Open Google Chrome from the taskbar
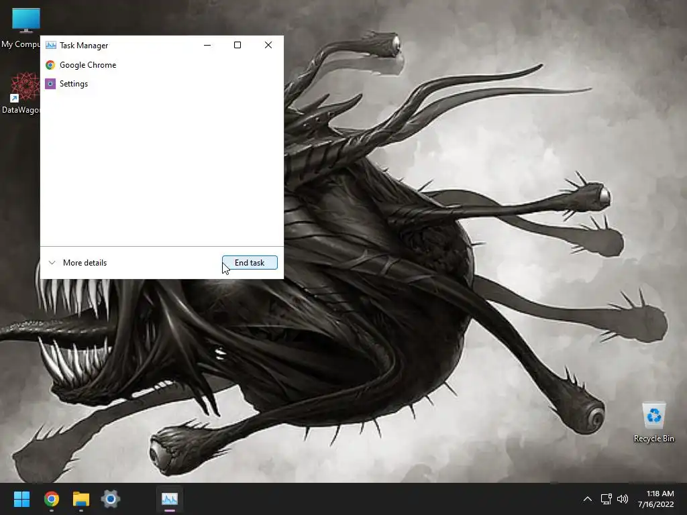Viewport: 687px width, 515px height. click(x=51, y=499)
